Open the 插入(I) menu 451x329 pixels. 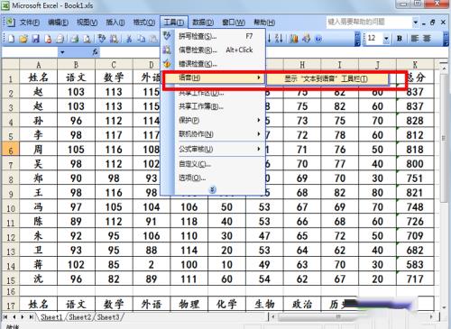(x=115, y=23)
